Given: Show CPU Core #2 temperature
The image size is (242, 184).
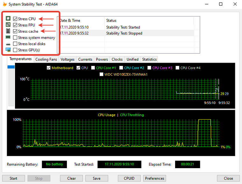Looking at the screenshot, I should pyautogui.click(x=121, y=68).
